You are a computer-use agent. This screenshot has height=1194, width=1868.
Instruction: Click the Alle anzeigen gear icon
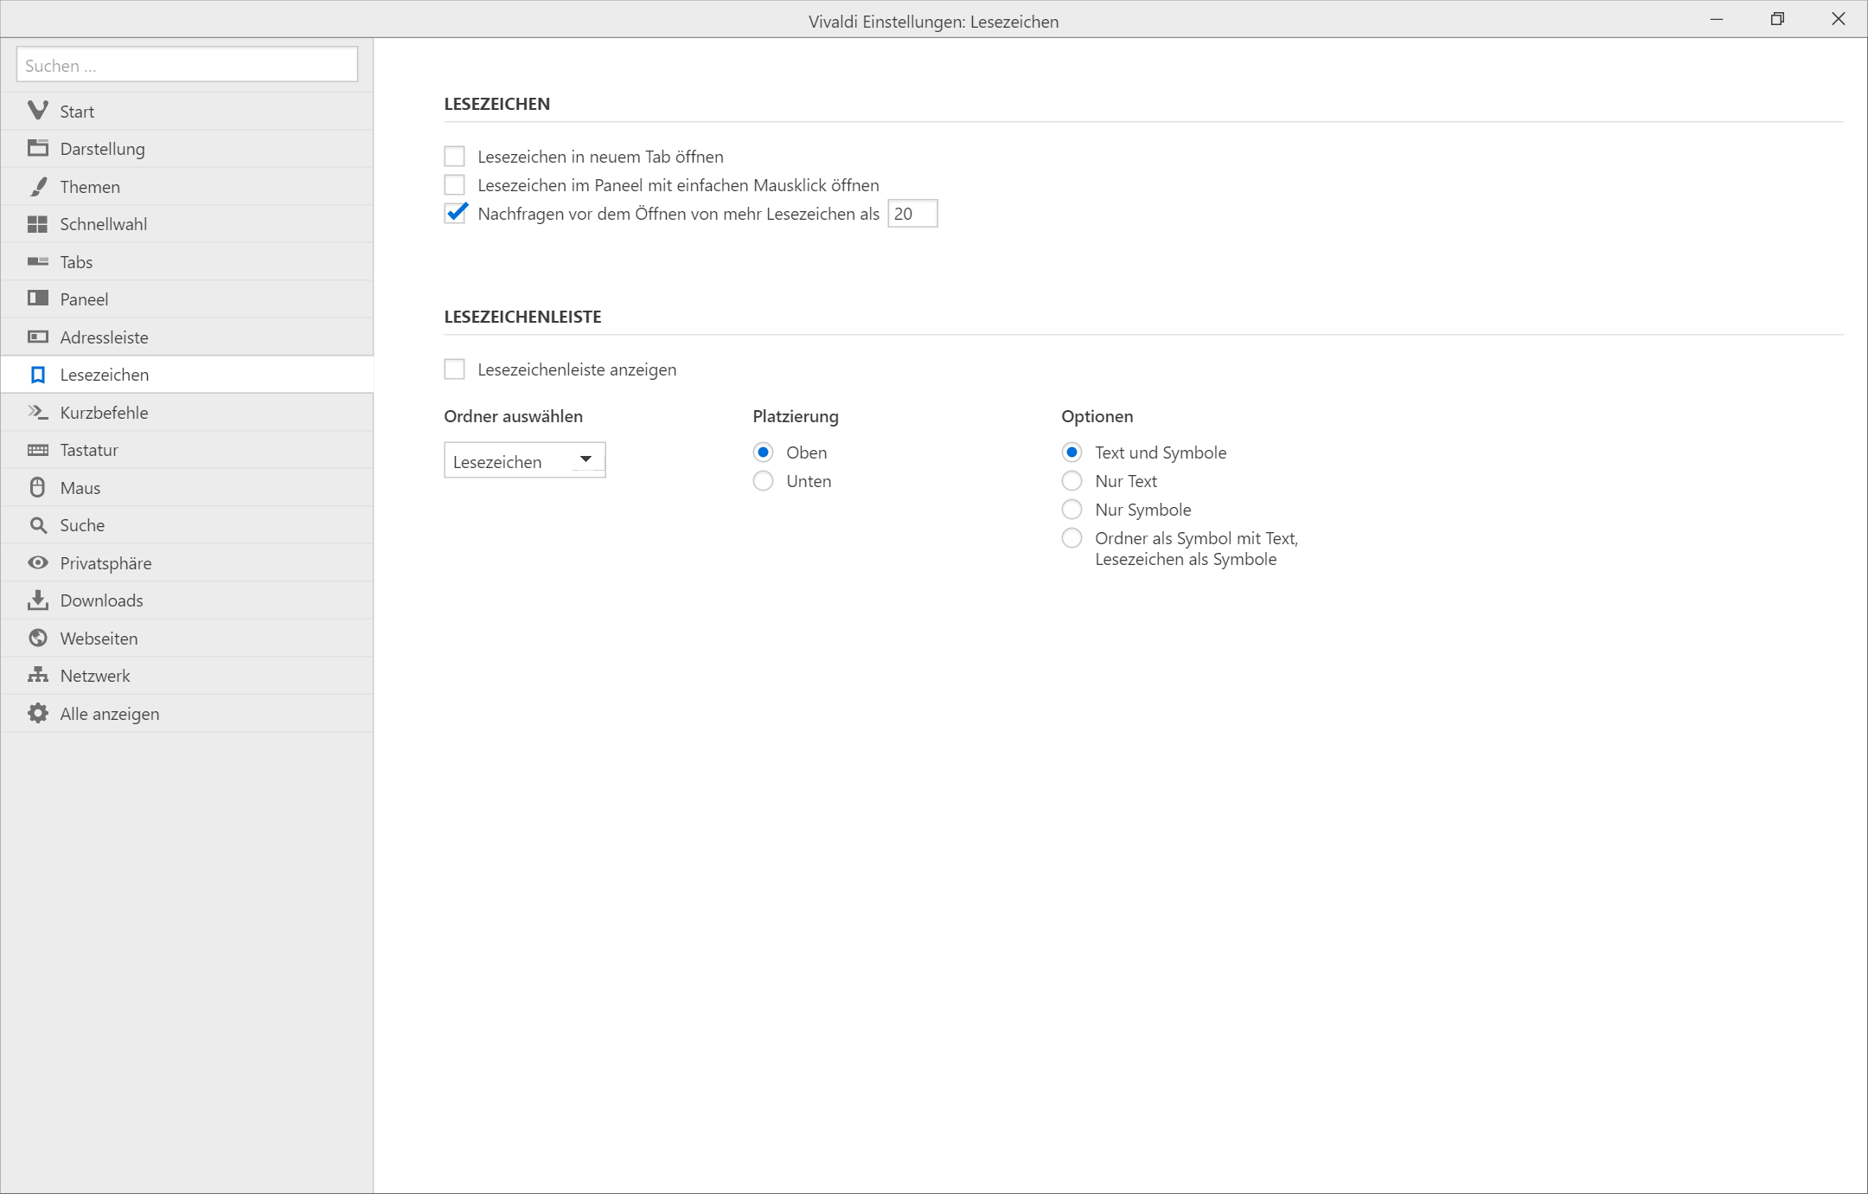[x=37, y=713]
